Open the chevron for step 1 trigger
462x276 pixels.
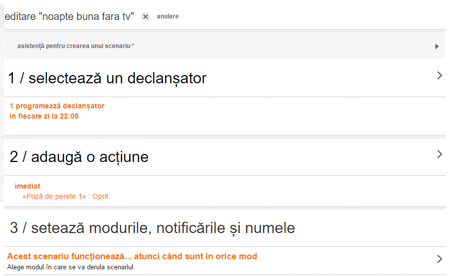439,76
